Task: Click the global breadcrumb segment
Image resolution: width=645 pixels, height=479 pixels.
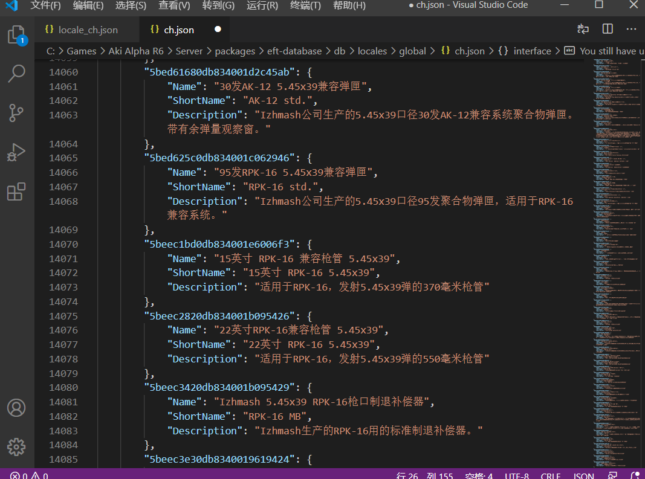Action: click(413, 51)
